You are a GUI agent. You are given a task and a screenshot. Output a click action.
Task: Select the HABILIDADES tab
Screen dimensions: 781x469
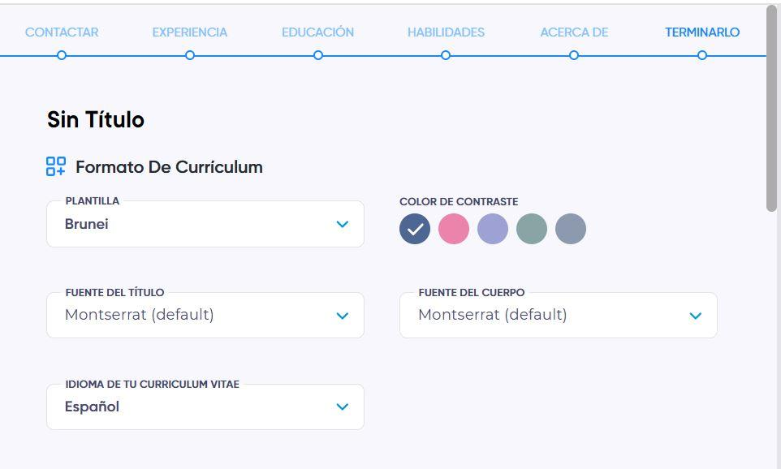pos(446,32)
